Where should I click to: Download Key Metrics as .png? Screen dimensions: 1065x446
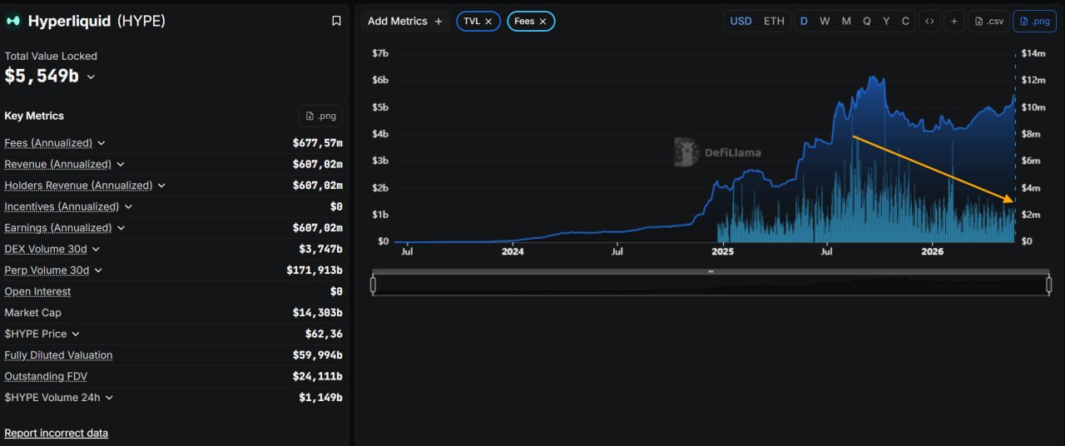[320, 116]
